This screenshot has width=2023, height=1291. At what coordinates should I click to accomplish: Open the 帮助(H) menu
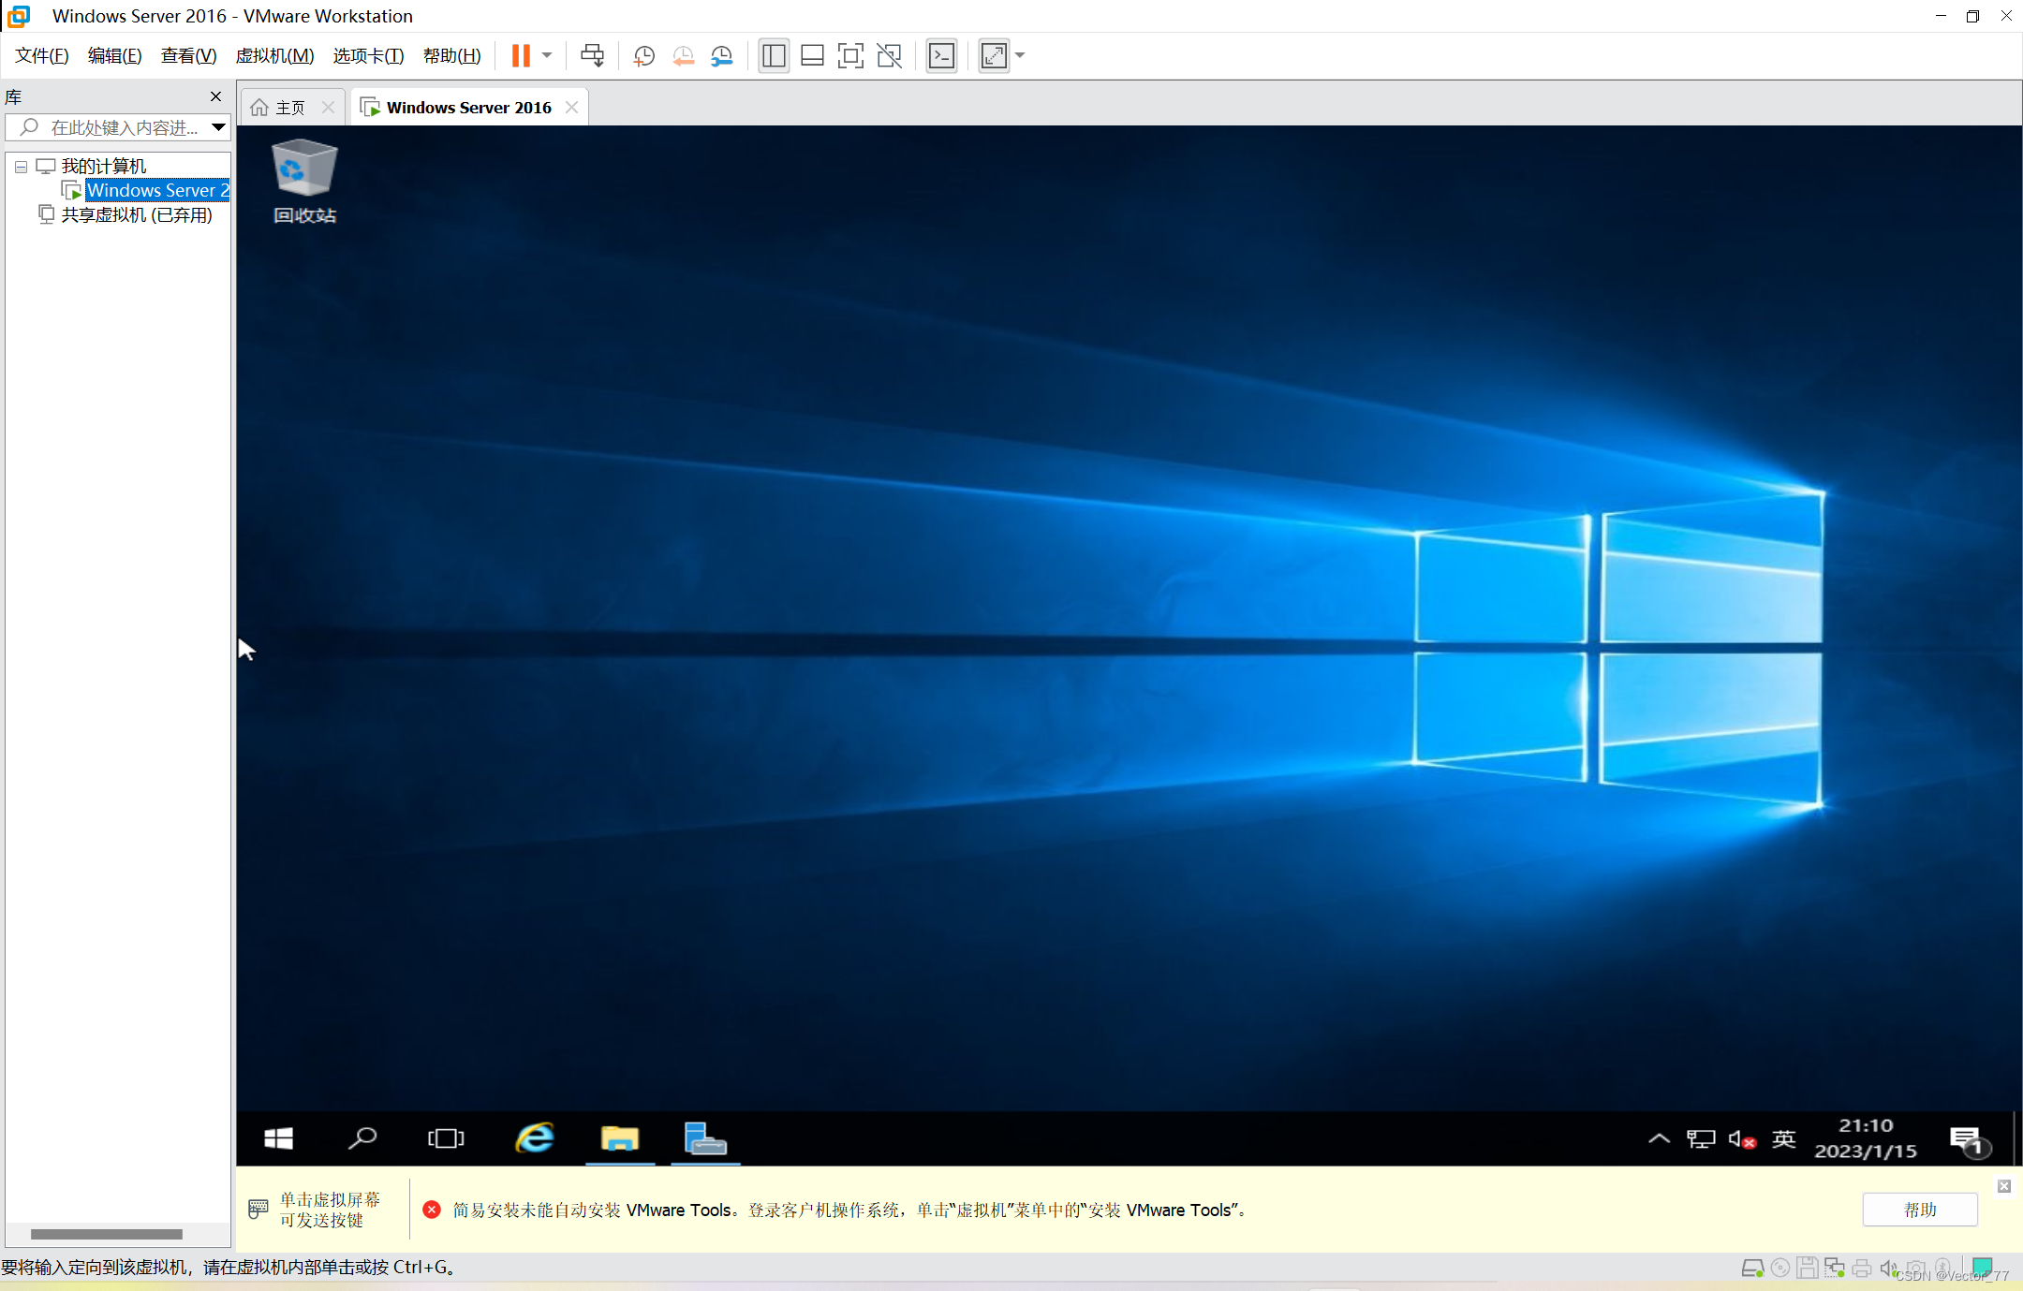point(451,56)
